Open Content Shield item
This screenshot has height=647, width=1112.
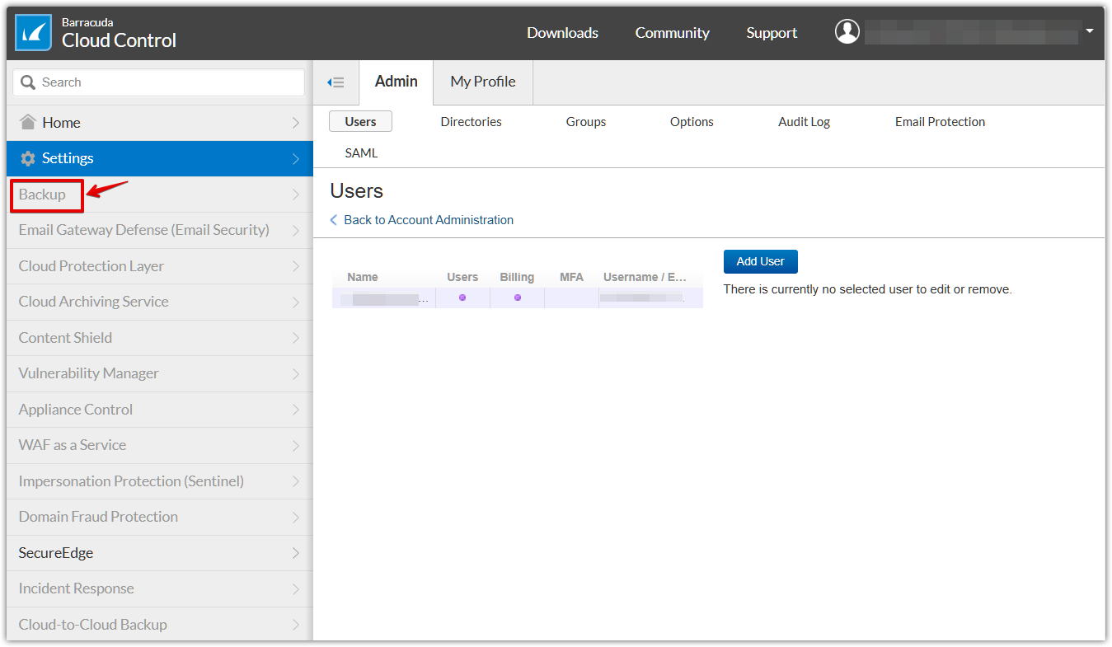[160, 338]
